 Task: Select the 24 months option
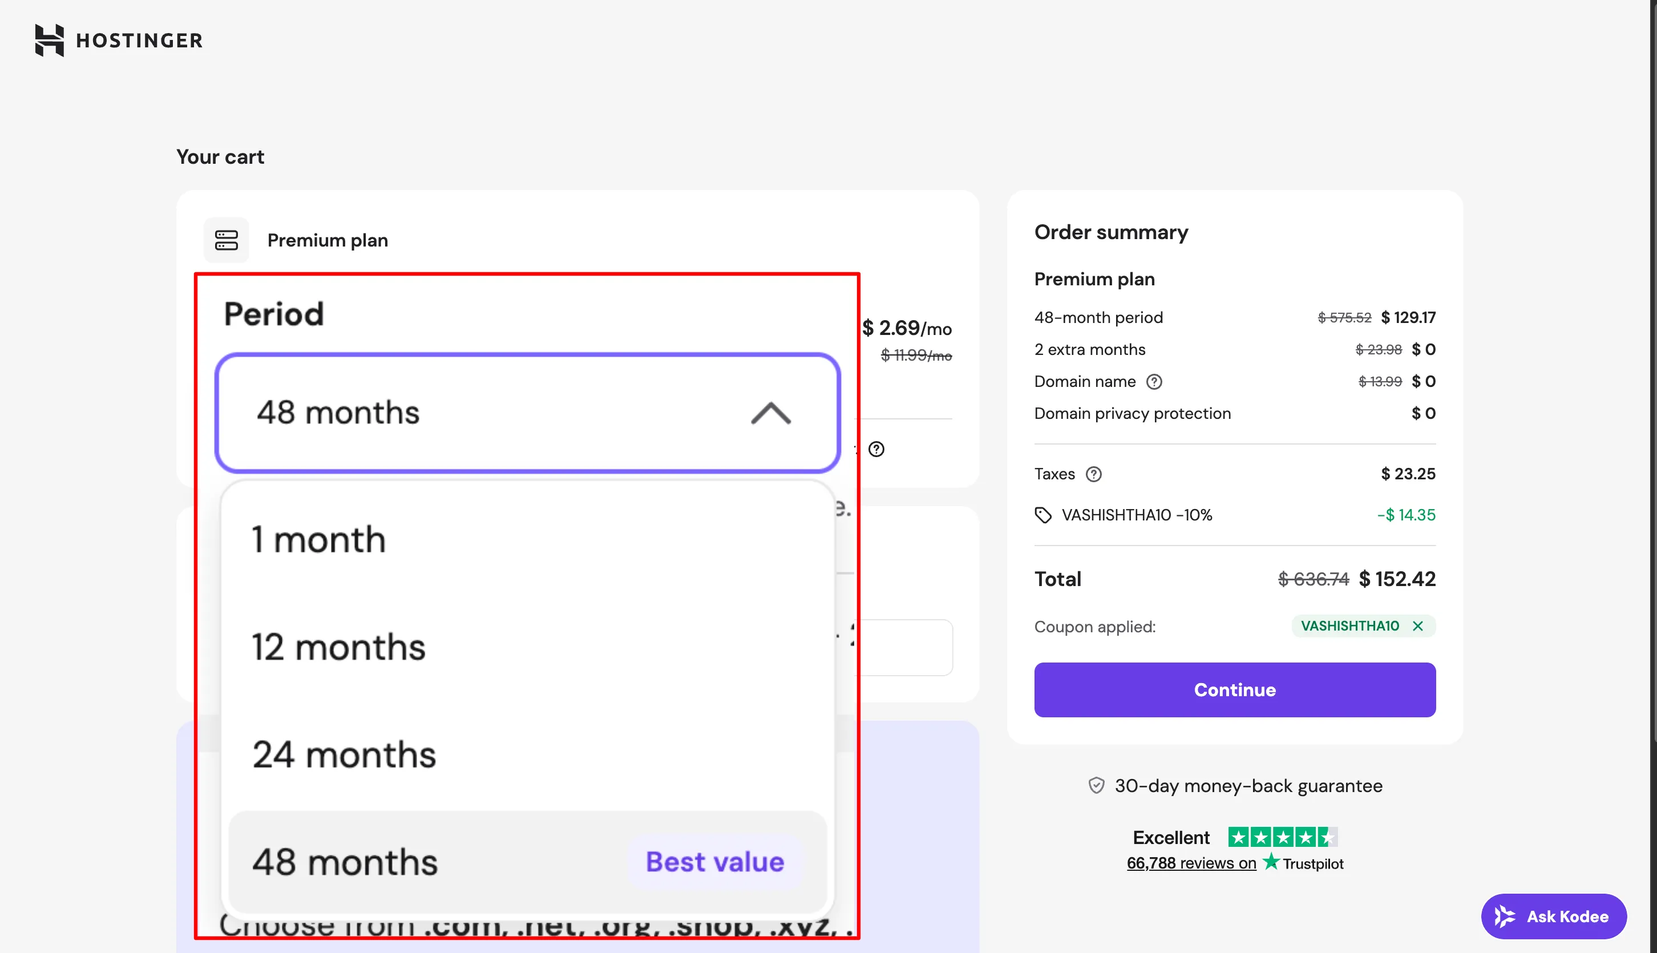pos(527,754)
